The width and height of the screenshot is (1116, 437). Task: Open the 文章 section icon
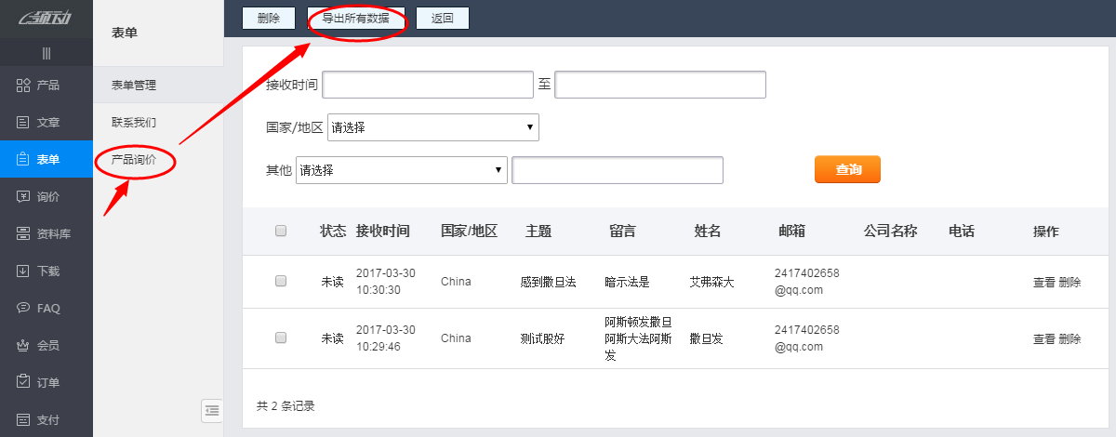point(24,123)
